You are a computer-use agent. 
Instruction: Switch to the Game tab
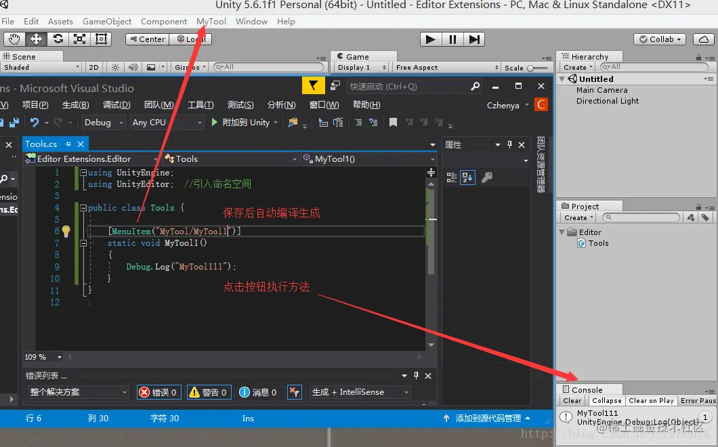[x=363, y=56]
